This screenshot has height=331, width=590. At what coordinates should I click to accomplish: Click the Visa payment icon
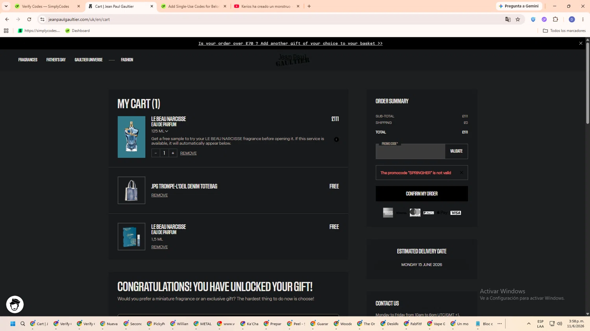(455, 213)
